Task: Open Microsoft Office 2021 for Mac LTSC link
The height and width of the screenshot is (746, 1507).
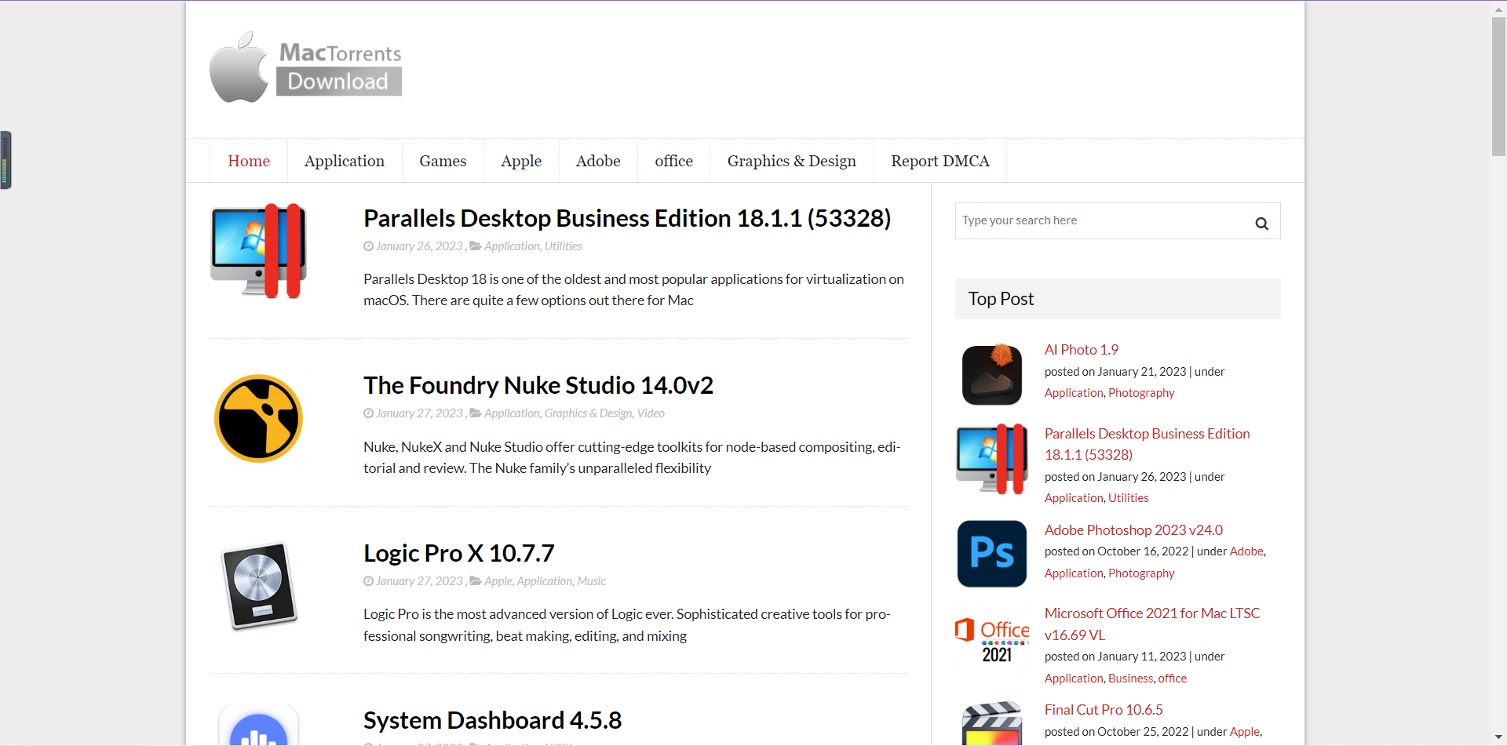Action: pos(1151,624)
